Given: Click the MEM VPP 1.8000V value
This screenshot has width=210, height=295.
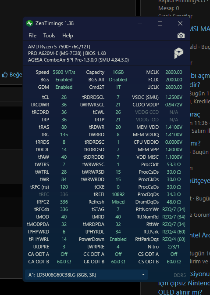Looking at the screenshot, I should pyautogui.click(x=174, y=149).
